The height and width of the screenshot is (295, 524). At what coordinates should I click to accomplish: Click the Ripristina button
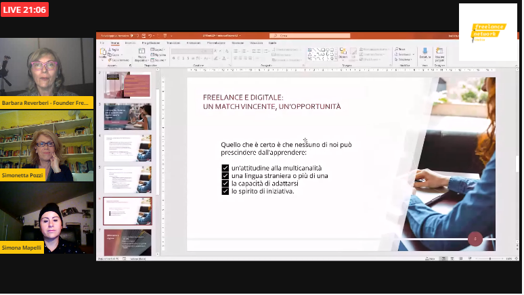pyautogui.click(x=158, y=55)
